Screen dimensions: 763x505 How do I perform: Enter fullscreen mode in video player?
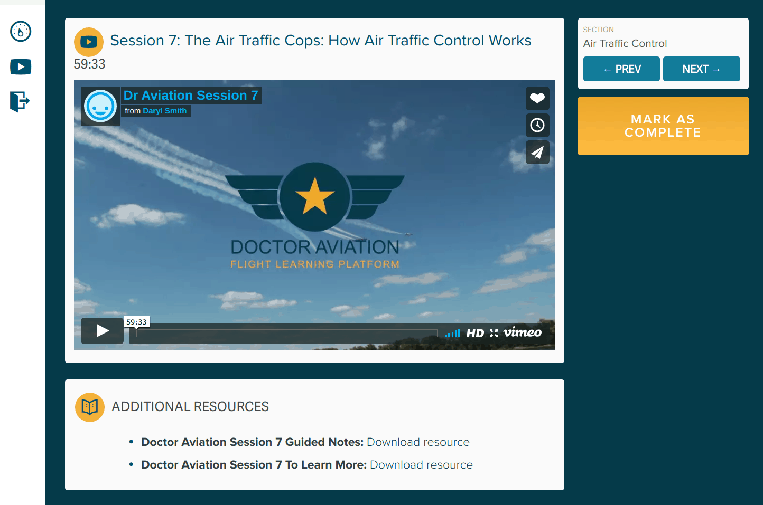tap(494, 334)
